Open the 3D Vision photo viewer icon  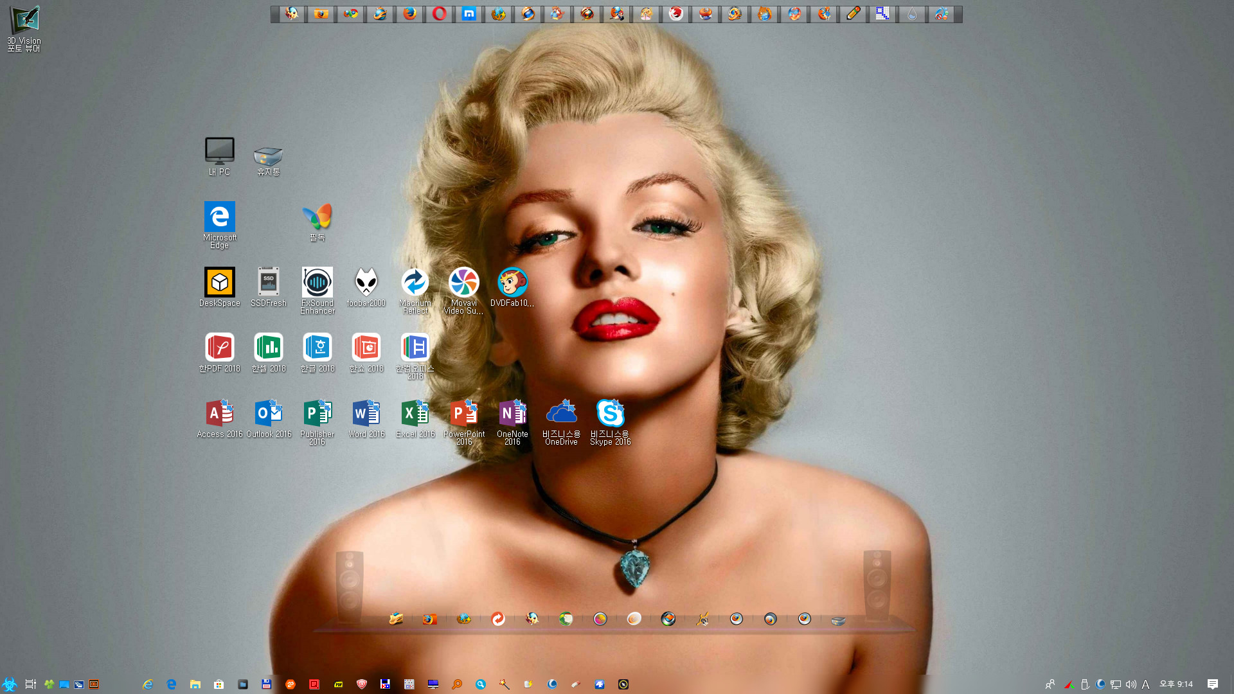click(x=24, y=28)
